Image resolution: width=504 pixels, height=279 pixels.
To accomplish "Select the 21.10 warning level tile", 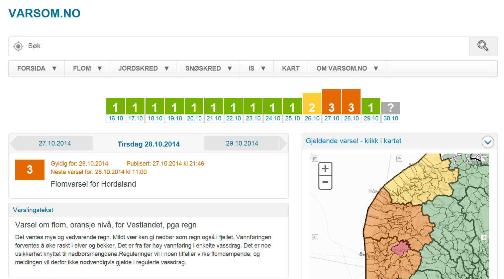I will coord(214,110).
